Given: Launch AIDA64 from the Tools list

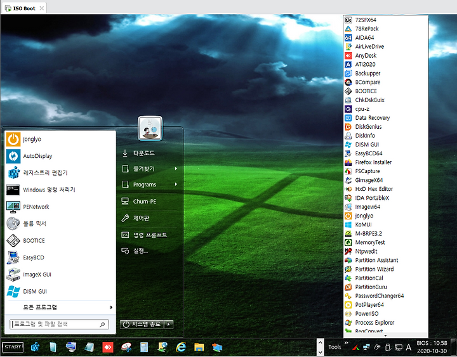Looking at the screenshot, I should pyautogui.click(x=386, y=38).
